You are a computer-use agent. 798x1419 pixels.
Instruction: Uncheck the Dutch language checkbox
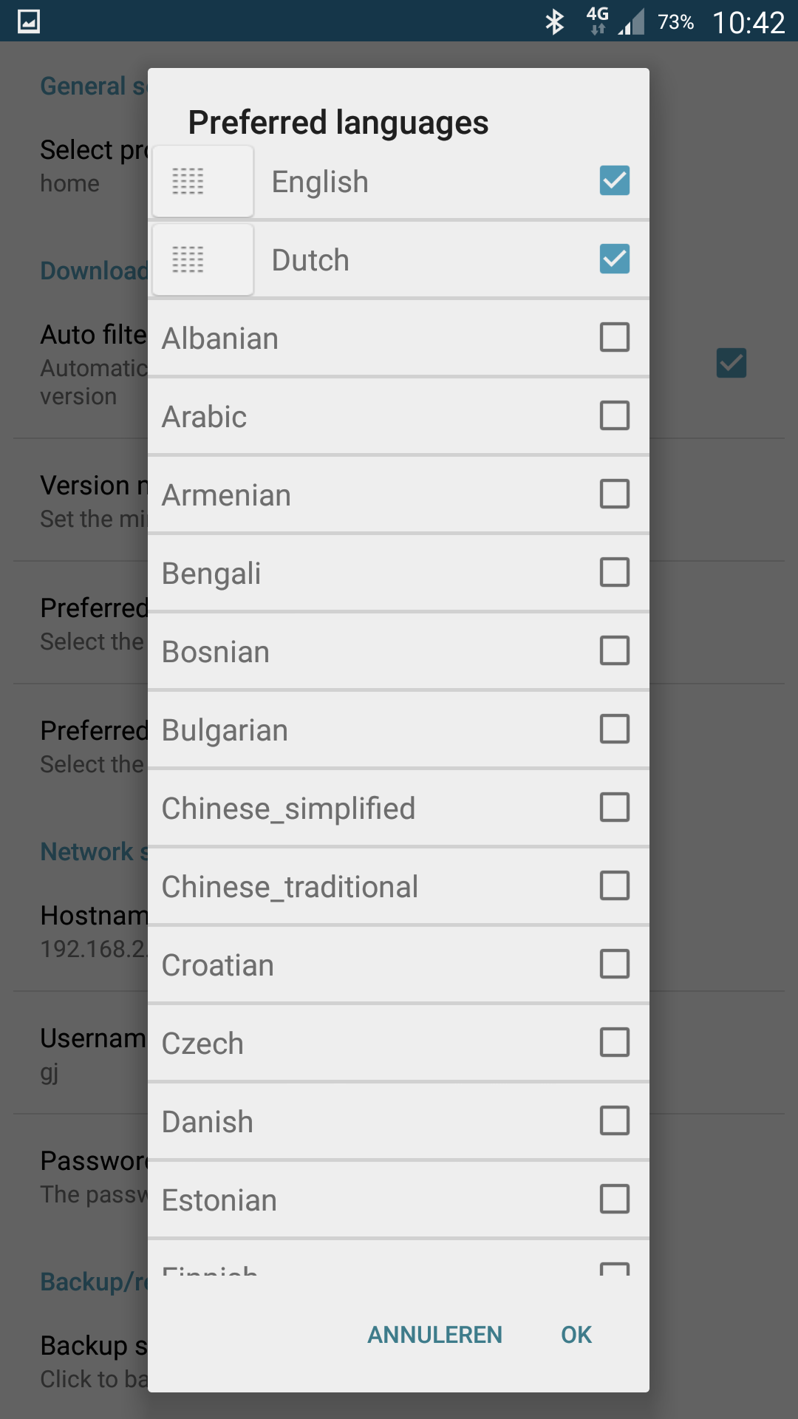(x=614, y=259)
